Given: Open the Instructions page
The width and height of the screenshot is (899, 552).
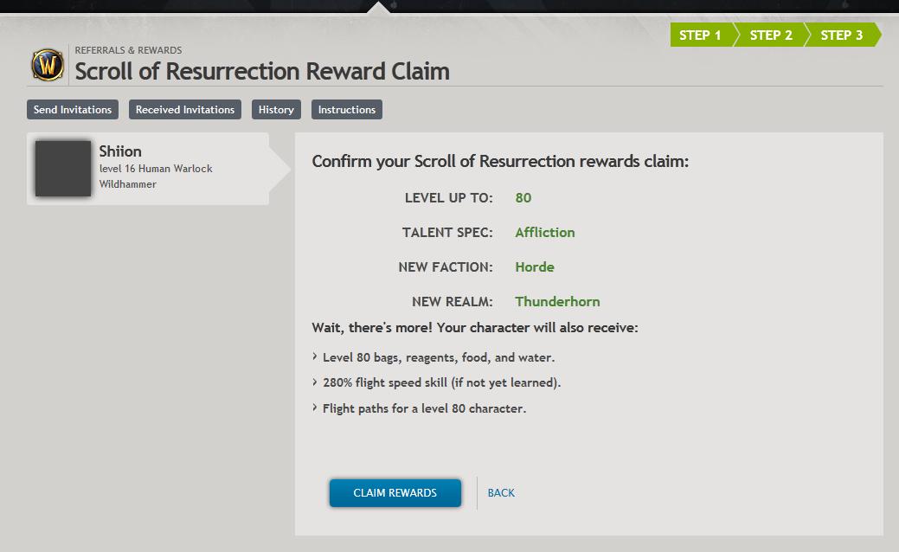Looking at the screenshot, I should [x=346, y=109].
